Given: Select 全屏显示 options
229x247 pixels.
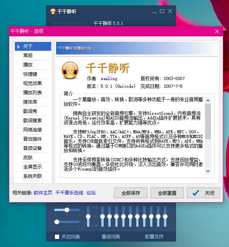Looking at the screenshot, I should 33,167.
